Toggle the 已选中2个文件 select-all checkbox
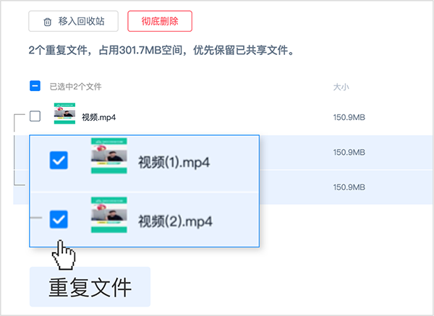The width and height of the screenshot is (434, 316). click(35, 86)
